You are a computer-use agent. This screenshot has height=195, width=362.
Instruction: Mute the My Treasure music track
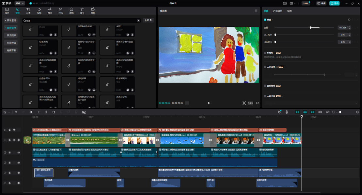pyautogui.click(x=19, y=162)
